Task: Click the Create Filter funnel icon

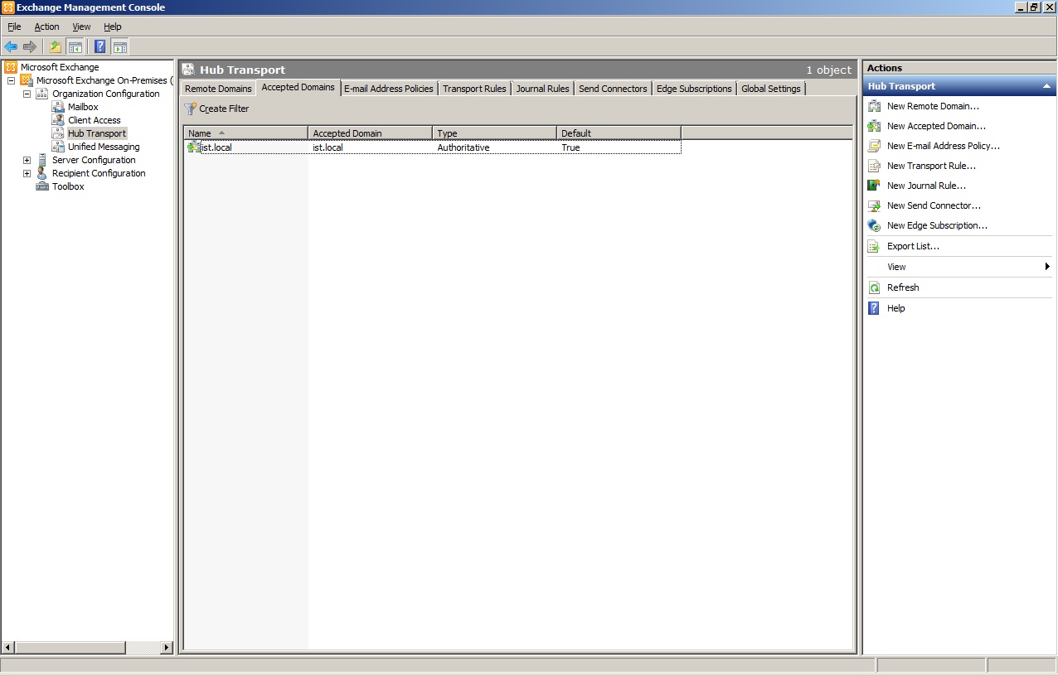Action: 191,109
